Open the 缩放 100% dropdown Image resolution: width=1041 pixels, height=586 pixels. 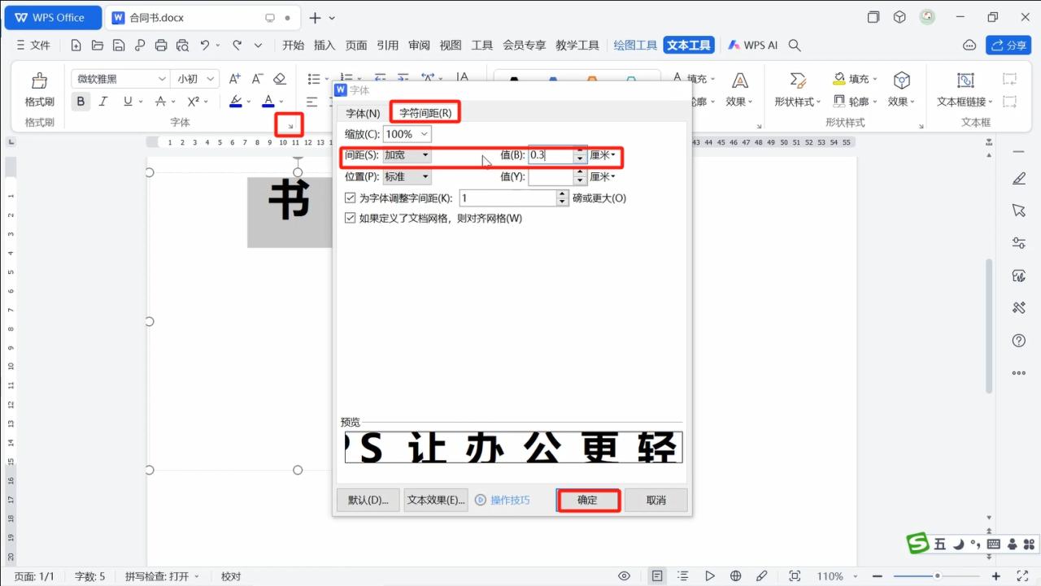(x=407, y=134)
